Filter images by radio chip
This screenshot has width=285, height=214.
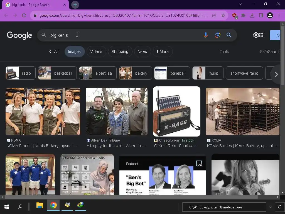pyautogui.click(x=21, y=73)
